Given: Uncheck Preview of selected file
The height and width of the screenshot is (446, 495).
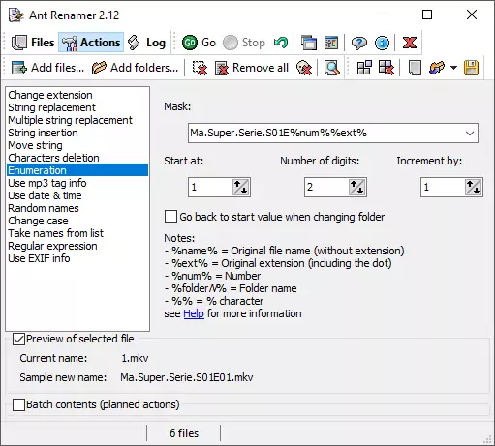Looking at the screenshot, I should 18,340.
